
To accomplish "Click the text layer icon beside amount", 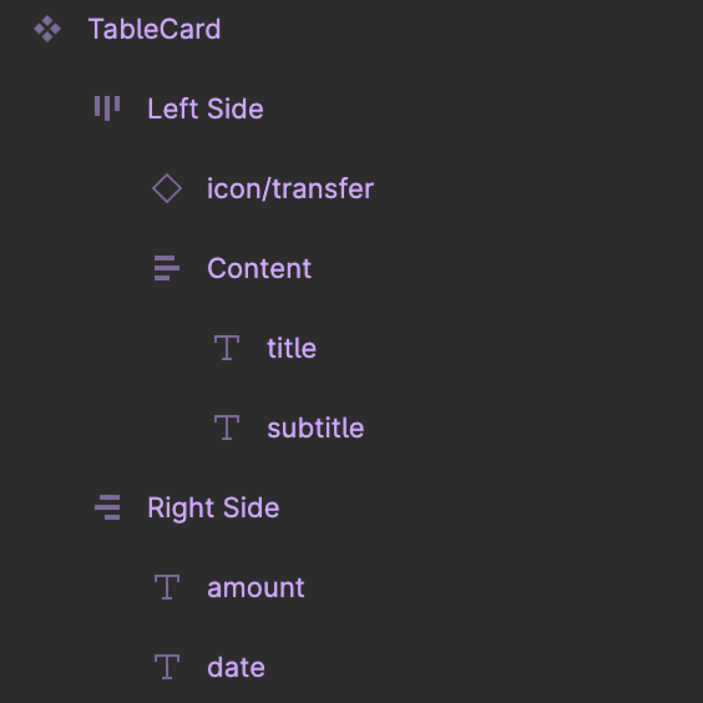I will coord(166,587).
